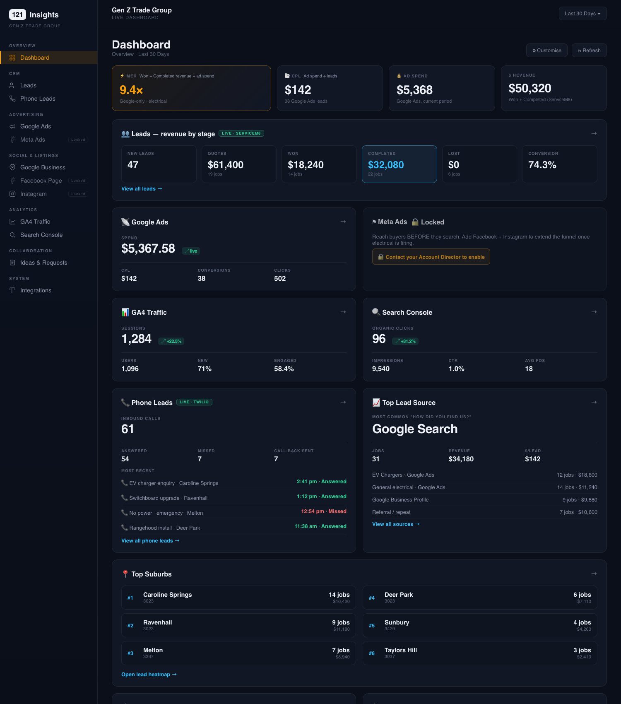Screen dimensions: 621x704
Task: Open GA4 Traffic in the Analytics menu
Action: [x=49, y=222]
